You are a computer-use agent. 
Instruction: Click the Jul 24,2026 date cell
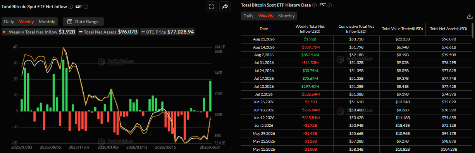[x=263, y=71]
